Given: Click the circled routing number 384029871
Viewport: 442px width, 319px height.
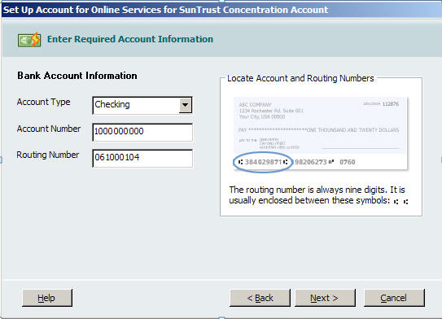Looking at the screenshot, I should pyautogui.click(x=263, y=162).
